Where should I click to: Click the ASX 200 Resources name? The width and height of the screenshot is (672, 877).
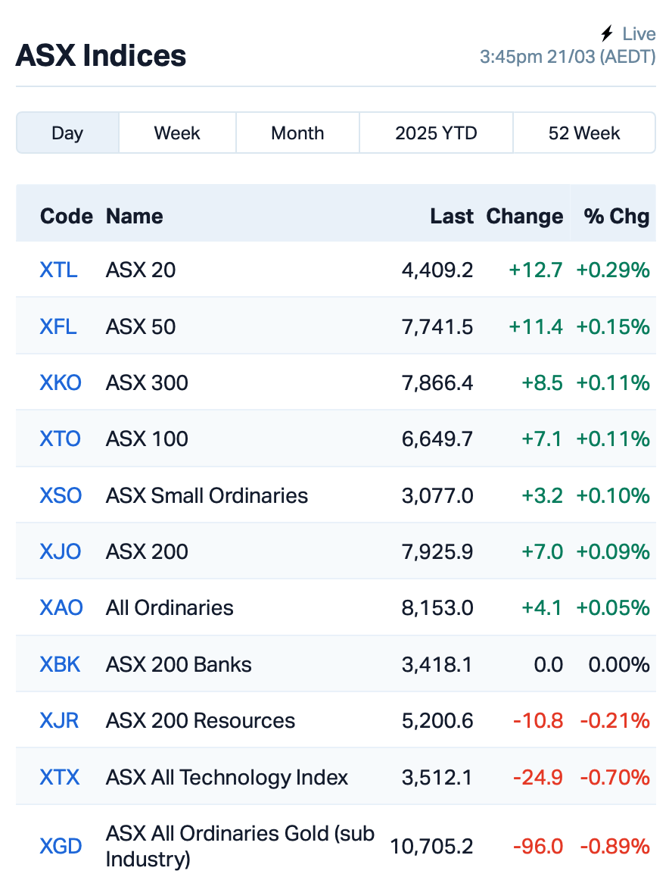201,721
